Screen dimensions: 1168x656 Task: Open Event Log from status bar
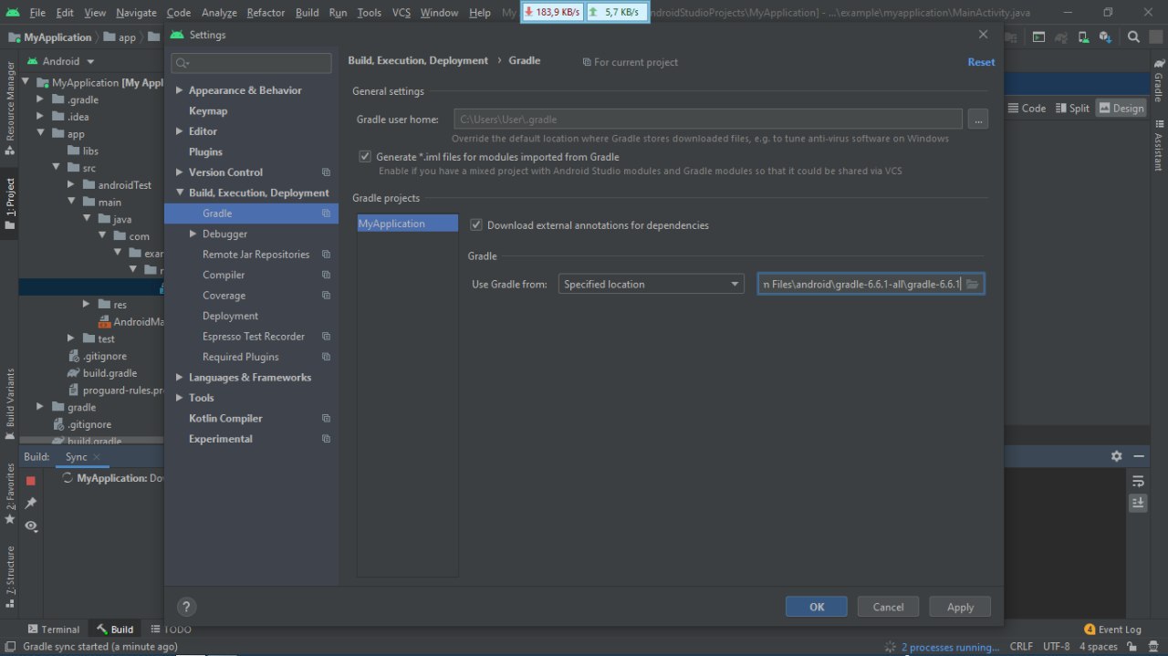1113,630
